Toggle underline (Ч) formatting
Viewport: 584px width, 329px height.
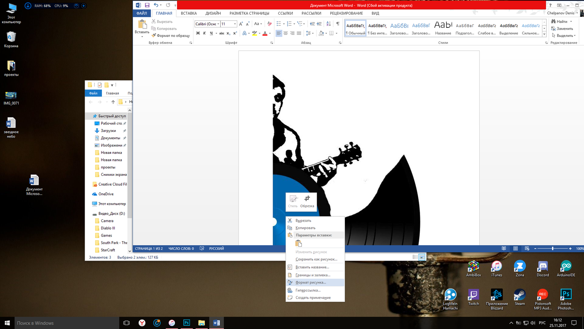click(x=211, y=33)
